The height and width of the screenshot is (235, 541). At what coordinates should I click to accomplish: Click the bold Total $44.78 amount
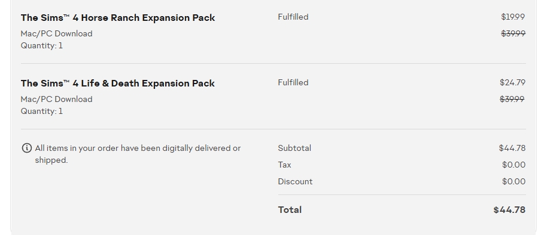click(509, 210)
